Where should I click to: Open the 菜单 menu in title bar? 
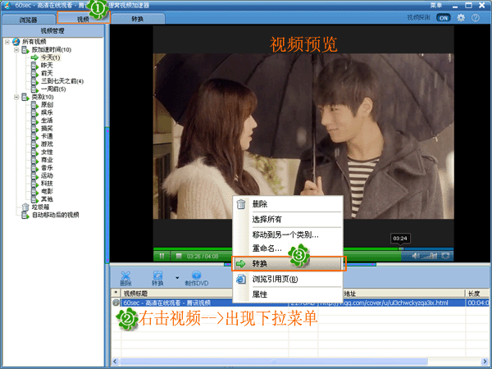tap(436, 6)
